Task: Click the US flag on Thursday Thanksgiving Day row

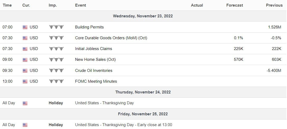Action: [x=25, y=103]
